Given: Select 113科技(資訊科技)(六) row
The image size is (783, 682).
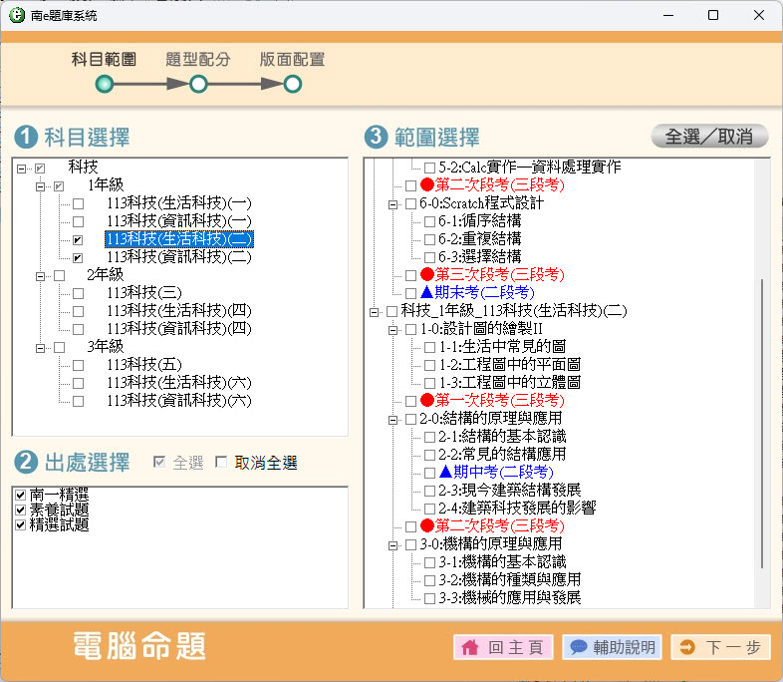Looking at the screenshot, I should click(x=178, y=401).
